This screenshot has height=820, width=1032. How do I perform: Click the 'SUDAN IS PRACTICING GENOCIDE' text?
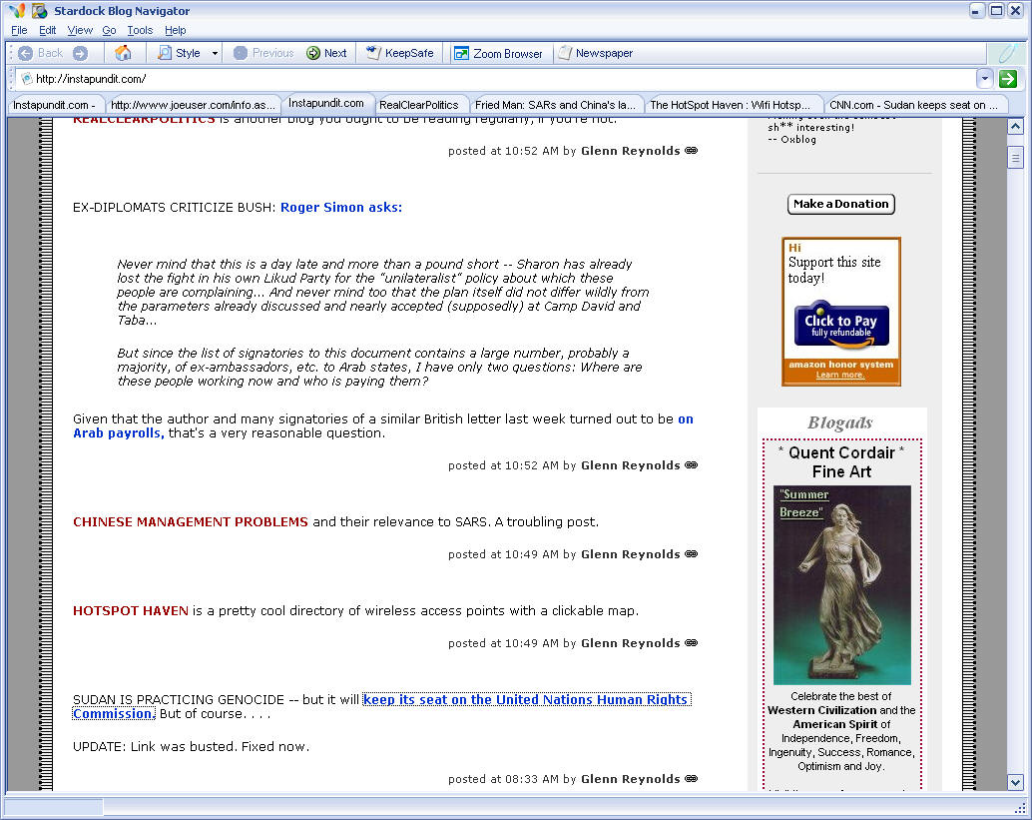(x=179, y=699)
